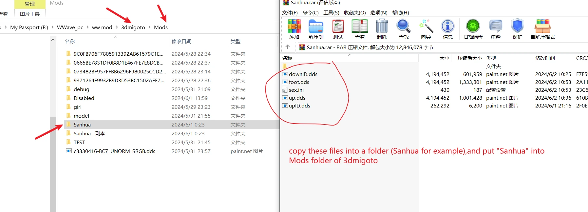Image resolution: width=588 pixels, height=212 pixels.
Task: Expand the chevron after WWave_pc breadcrumb
Action: tap(88, 27)
